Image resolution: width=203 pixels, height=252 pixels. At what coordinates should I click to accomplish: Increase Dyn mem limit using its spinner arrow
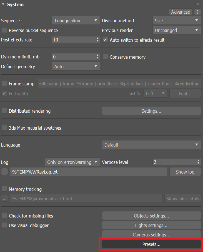(97, 55)
